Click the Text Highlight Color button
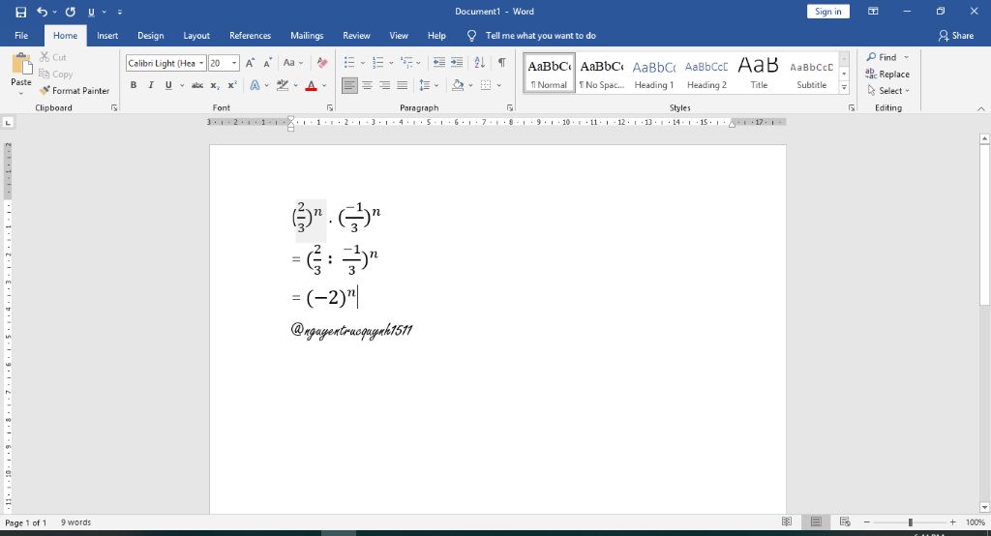This screenshot has width=991, height=536. (x=283, y=85)
